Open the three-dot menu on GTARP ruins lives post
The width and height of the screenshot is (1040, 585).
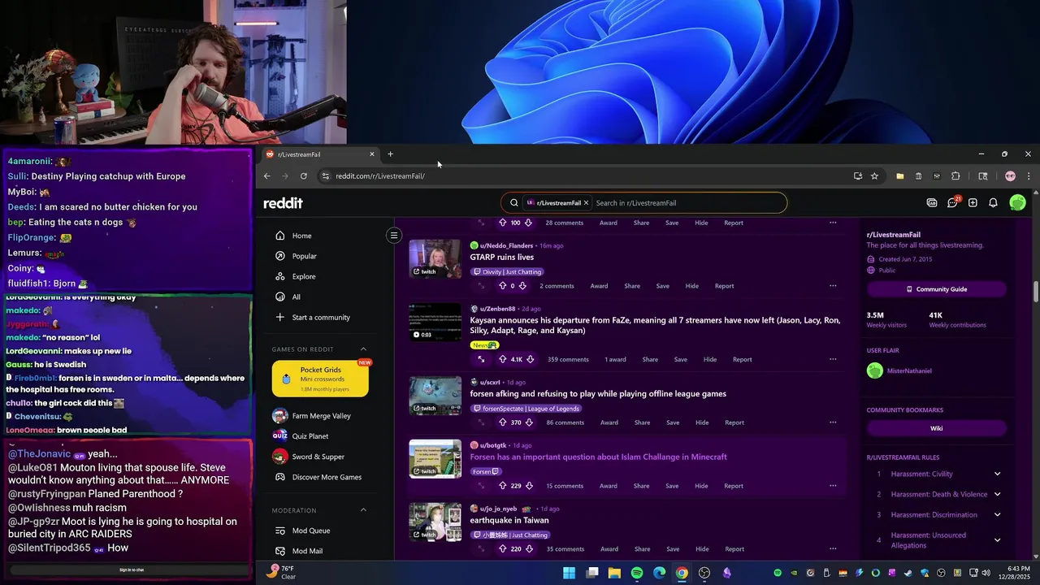coord(833,286)
